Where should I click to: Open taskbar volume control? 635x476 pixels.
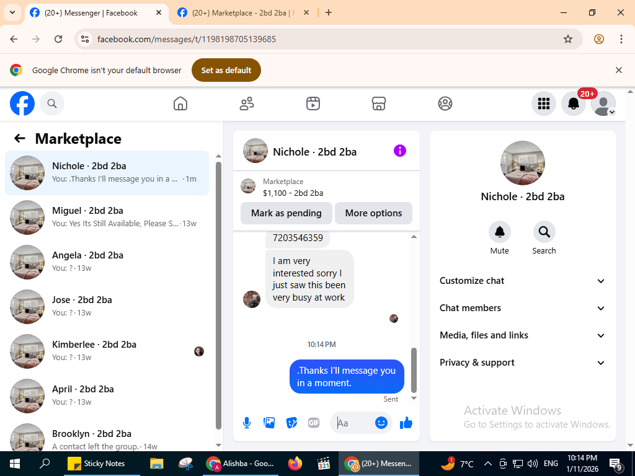pos(533,464)
